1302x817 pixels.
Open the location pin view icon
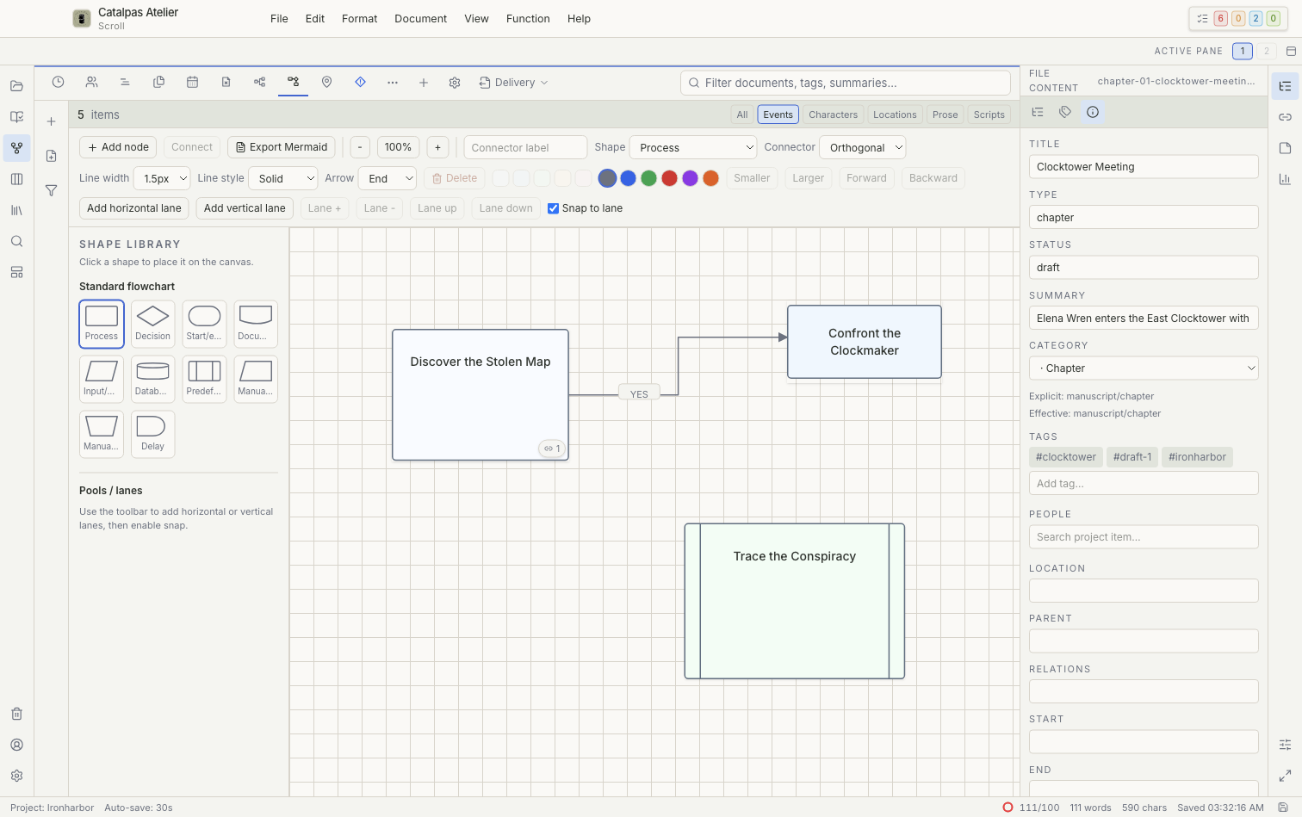pyautogui.click(x=326, y=83)
